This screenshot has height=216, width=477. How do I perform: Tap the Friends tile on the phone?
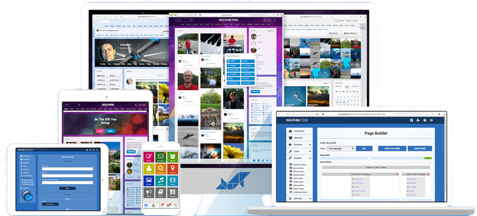[x=172, y=158]
